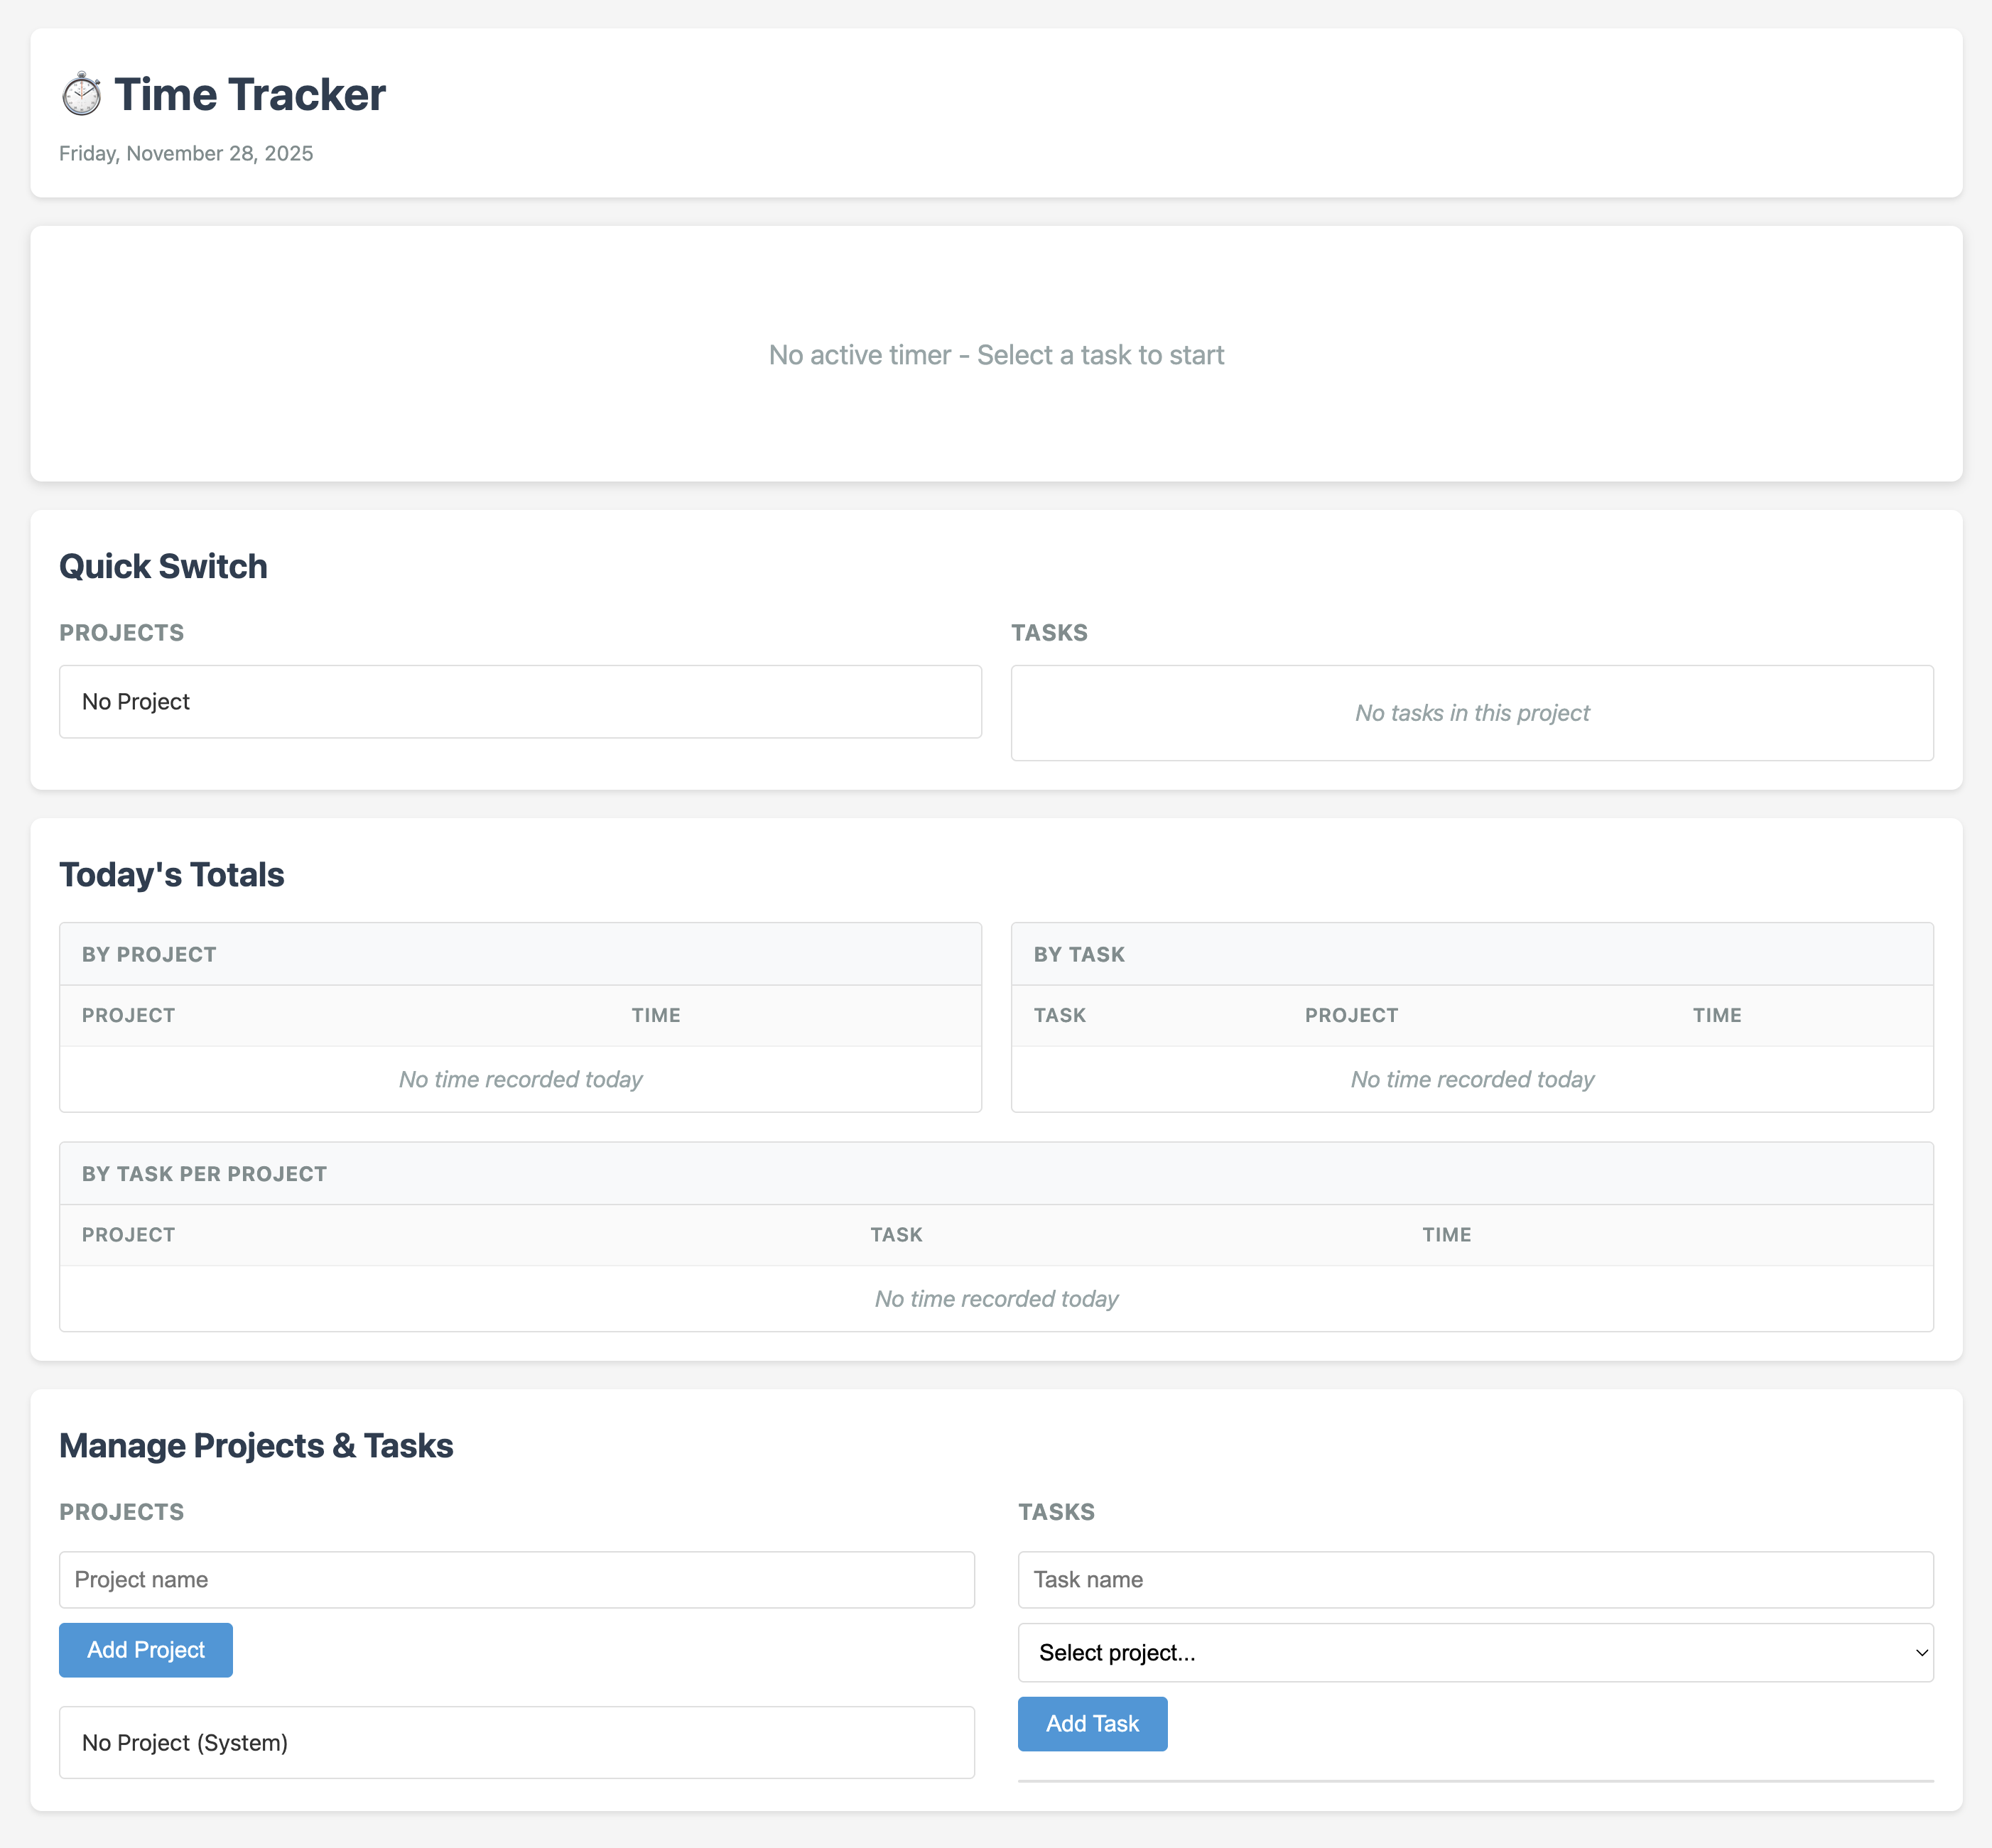Select No Project in Quick Switch list
Viewport: 1992px width, 1848px height.
coord(519,701)
